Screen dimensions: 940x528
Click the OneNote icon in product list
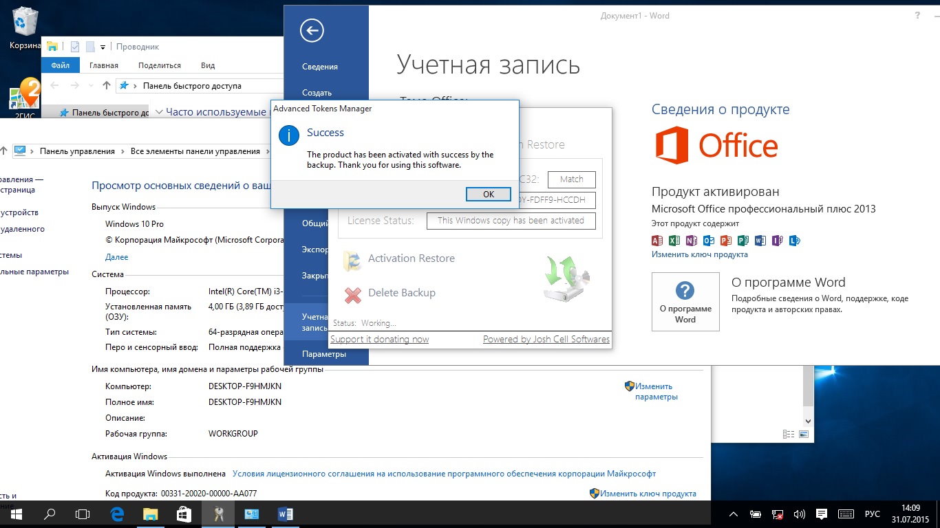[692, 241]
